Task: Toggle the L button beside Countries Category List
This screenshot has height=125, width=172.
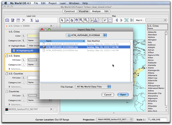Action: (x=23, y=100)
